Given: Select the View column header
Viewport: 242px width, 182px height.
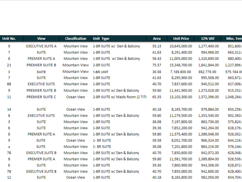Looking at the screenshot, I should click(x=41, y=39).
